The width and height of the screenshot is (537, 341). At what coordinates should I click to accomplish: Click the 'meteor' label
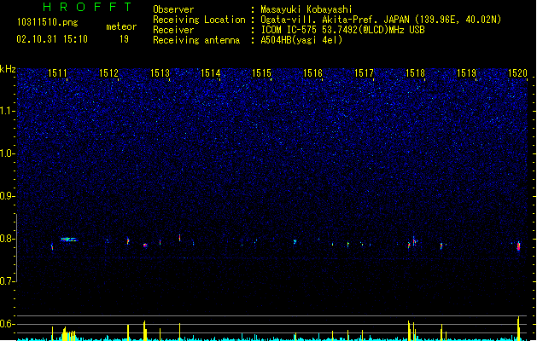(121, 26)
